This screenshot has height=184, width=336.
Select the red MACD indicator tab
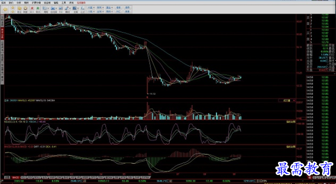(x=16, y=177)
